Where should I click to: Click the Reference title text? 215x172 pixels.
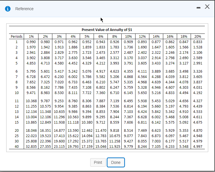tap(24, 9)
